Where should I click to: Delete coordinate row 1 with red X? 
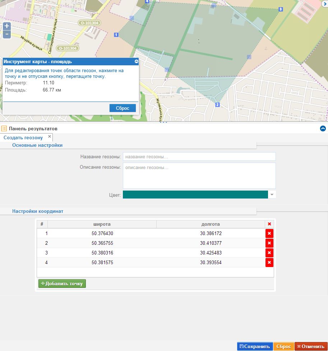(x=269, y=234)
